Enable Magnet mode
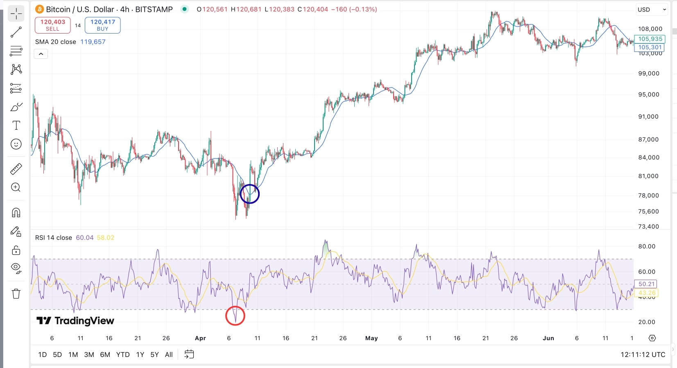677x368 pixels. pos(16,212)
